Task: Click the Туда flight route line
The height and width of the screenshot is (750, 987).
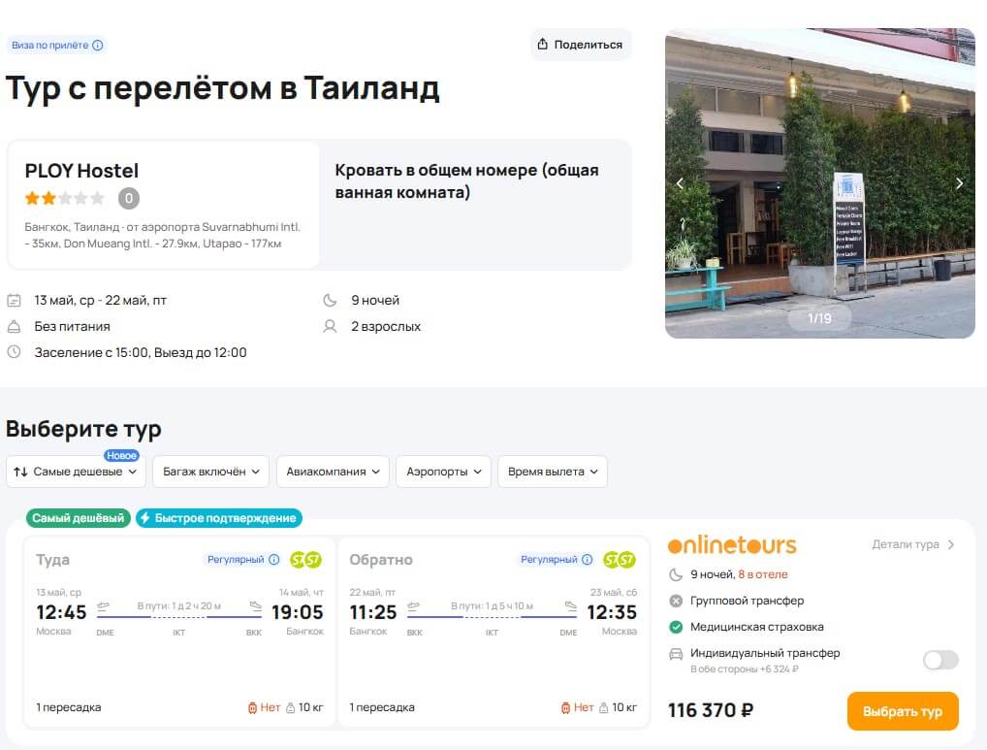Action: click(179, 617)
